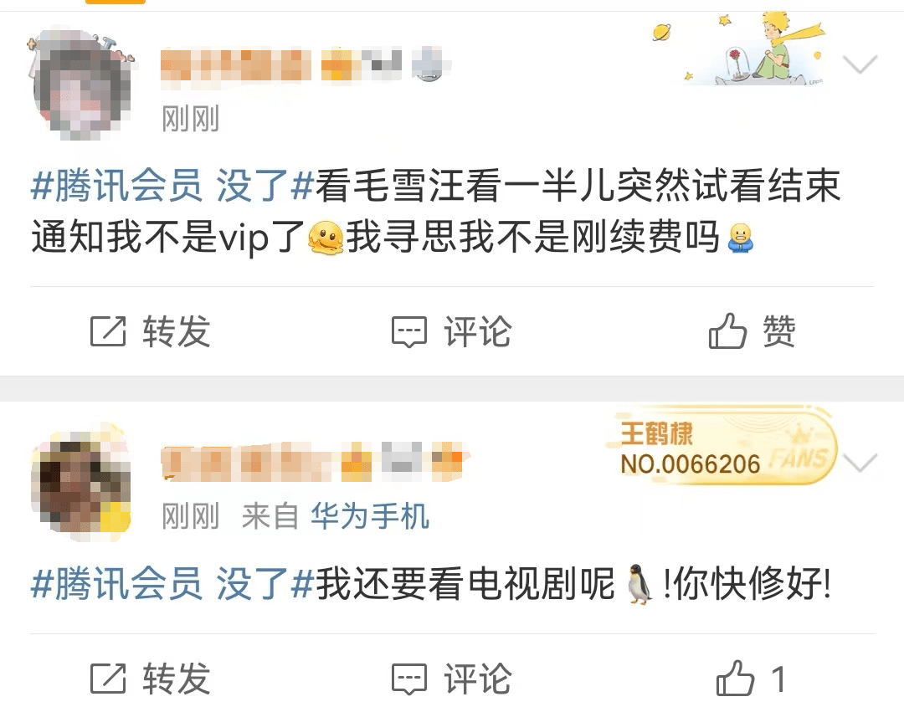View second poster's profile avatar

coord(81,483)
